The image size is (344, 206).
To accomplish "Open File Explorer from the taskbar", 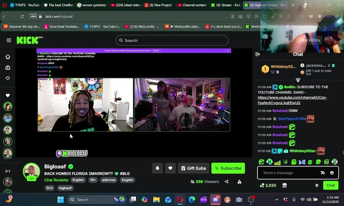I will [x=156, y=200].
